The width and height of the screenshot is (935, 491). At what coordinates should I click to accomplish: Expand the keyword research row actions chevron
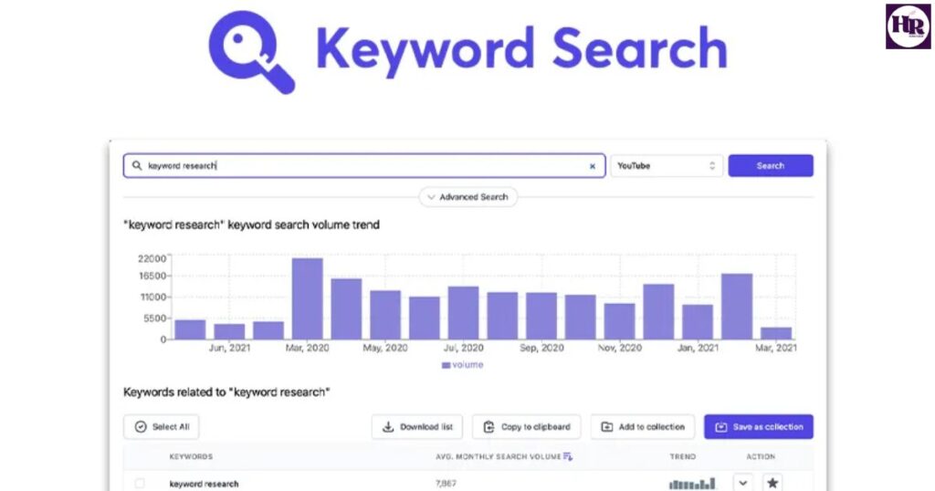[743, 483]
